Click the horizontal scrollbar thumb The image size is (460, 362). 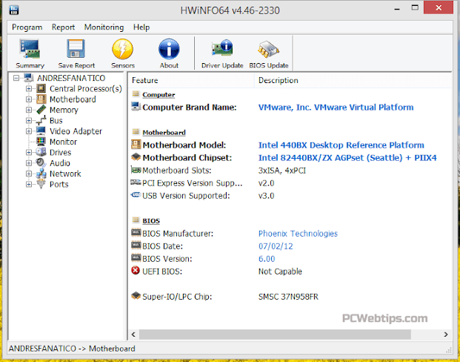275,335
